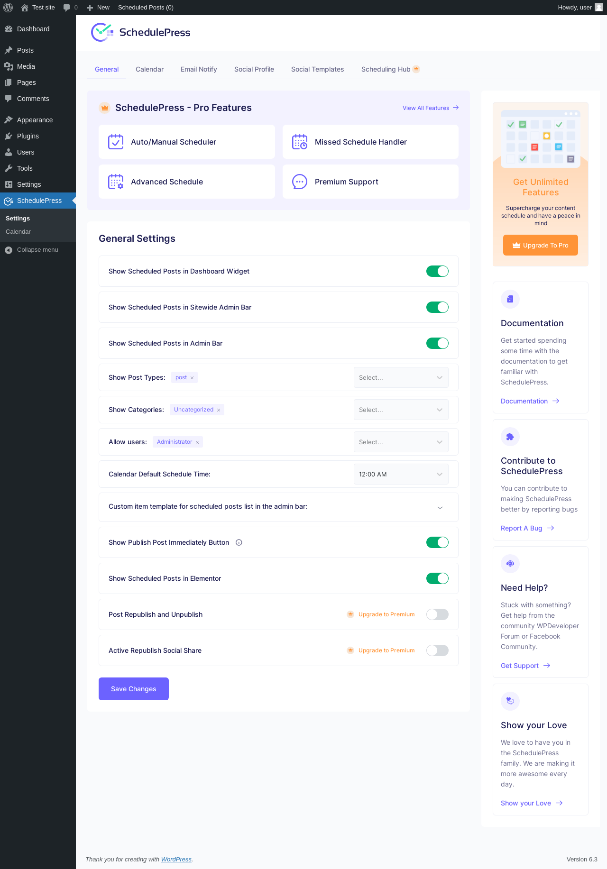Open the Documentation link in sidebar card

pyautogui.click(x=530, y=401)
